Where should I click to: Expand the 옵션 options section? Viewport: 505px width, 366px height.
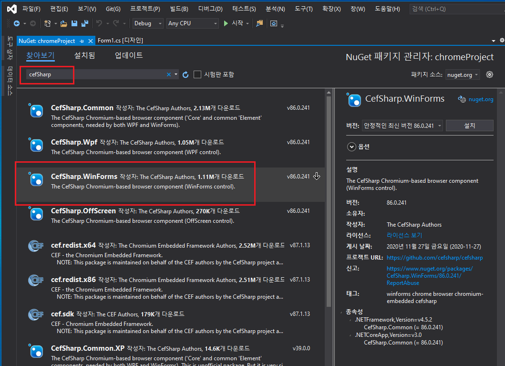(x=351, y=147)
